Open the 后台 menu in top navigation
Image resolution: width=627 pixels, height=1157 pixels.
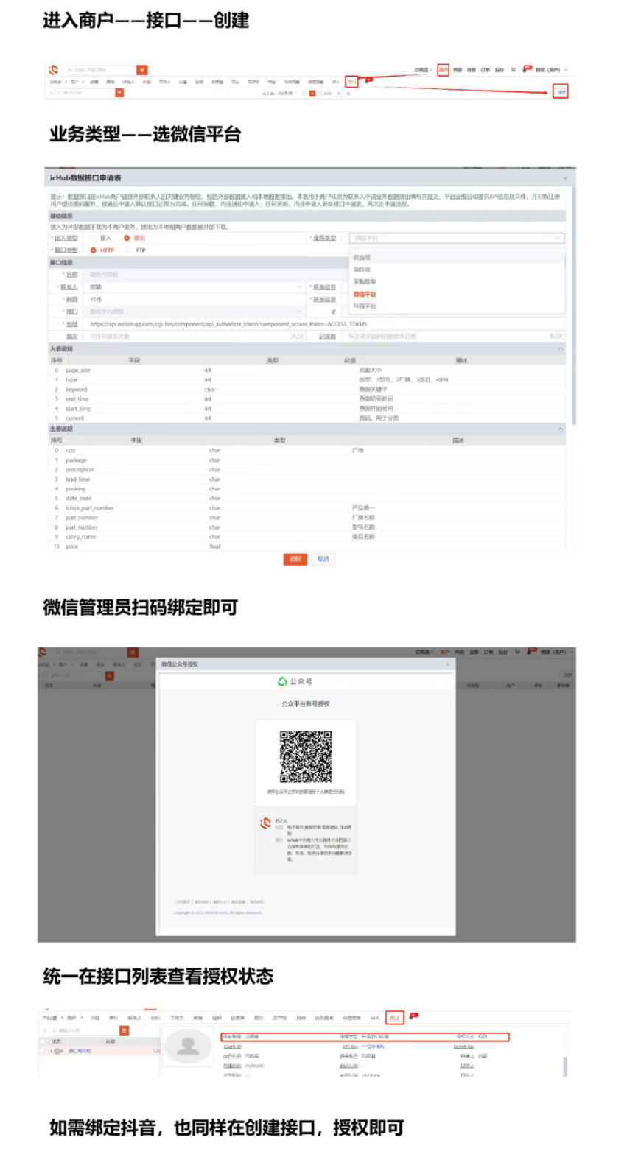(x=500, y=70)
